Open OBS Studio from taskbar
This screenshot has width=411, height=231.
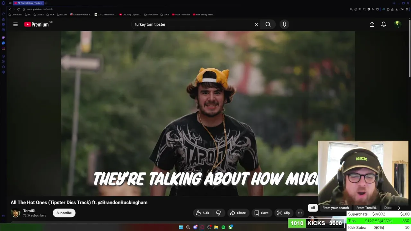(209, 227)
